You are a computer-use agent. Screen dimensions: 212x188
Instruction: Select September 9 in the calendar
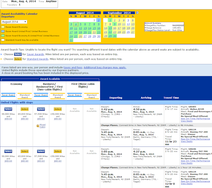click(114, 24)
